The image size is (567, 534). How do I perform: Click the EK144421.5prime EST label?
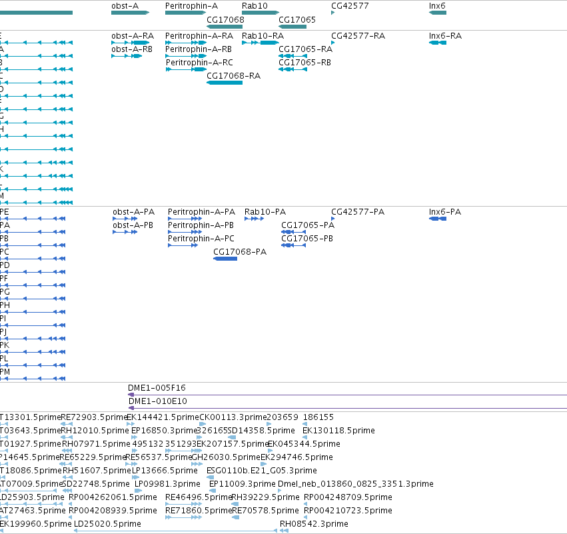(163, 417)
